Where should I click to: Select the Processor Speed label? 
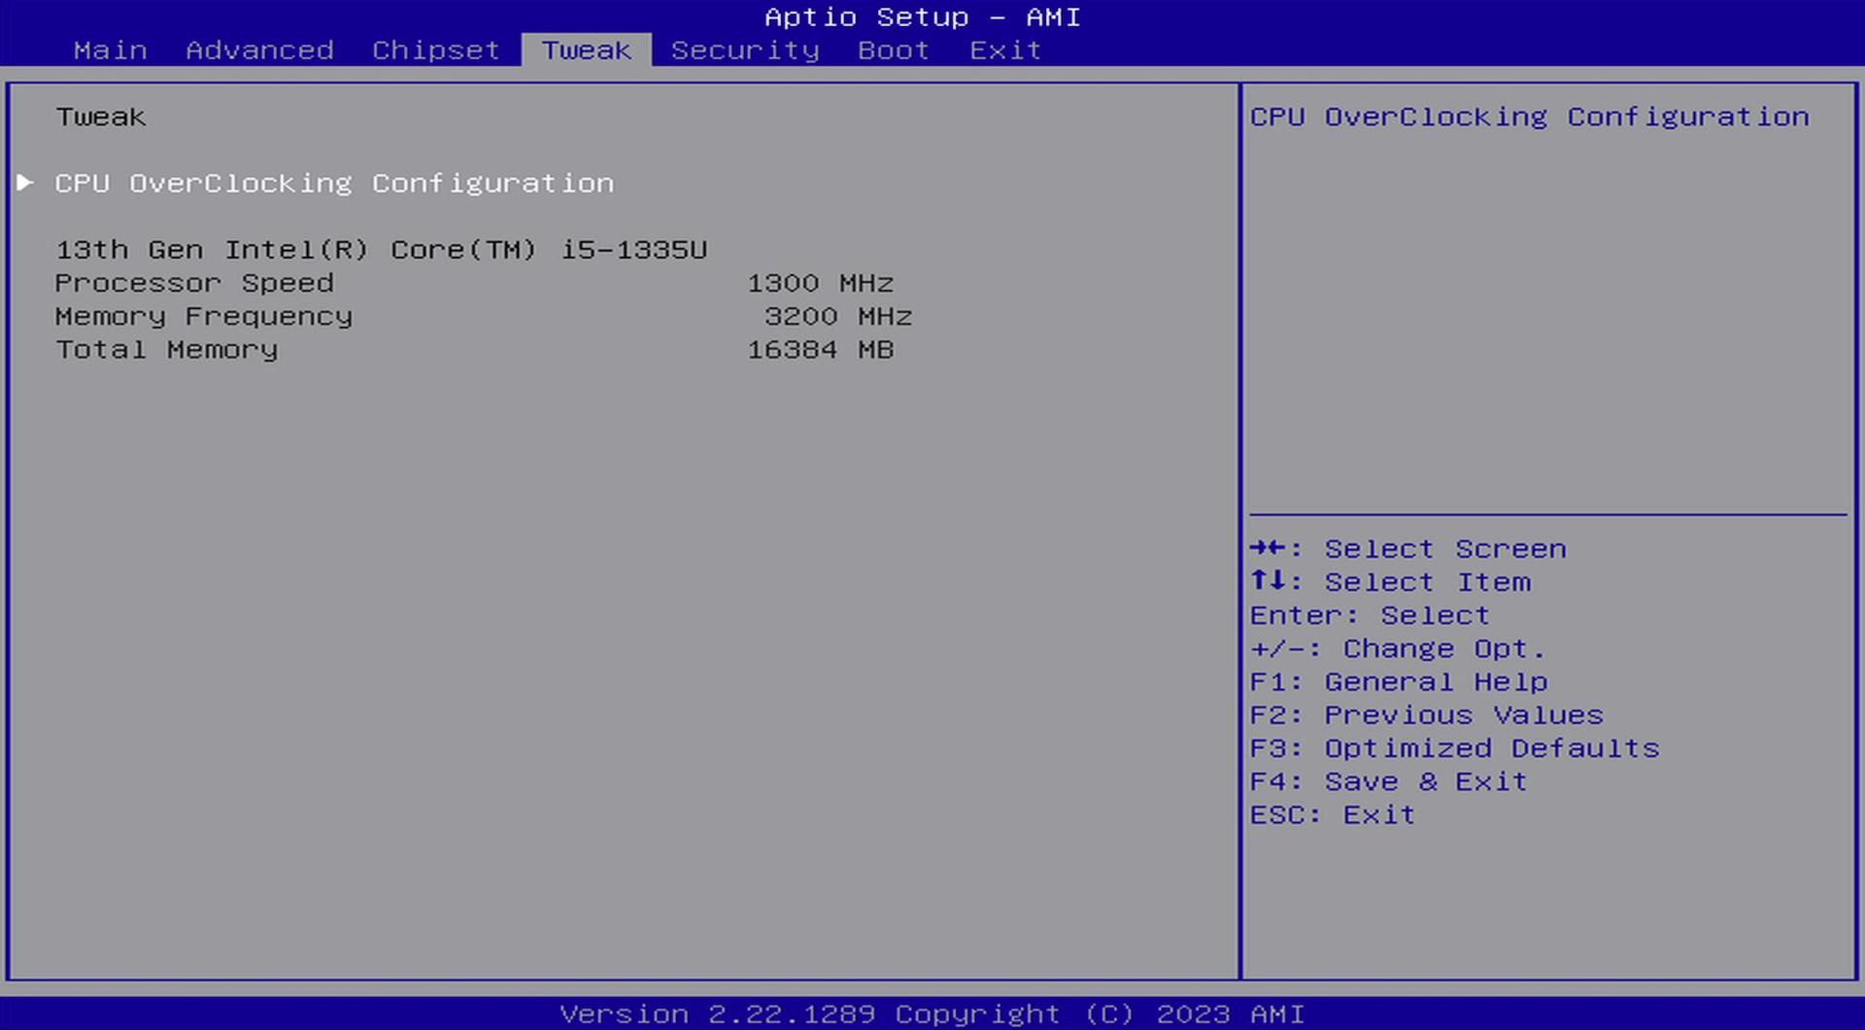pos(194,283)
